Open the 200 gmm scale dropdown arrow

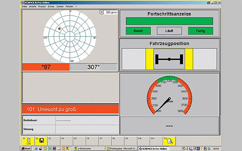click(102, 12)
